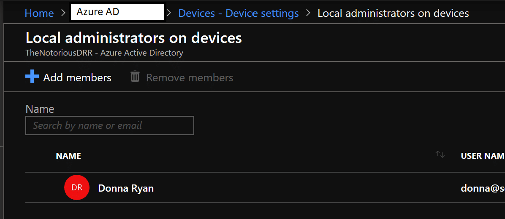Click the donna@ user name cell

click(483, 188)
